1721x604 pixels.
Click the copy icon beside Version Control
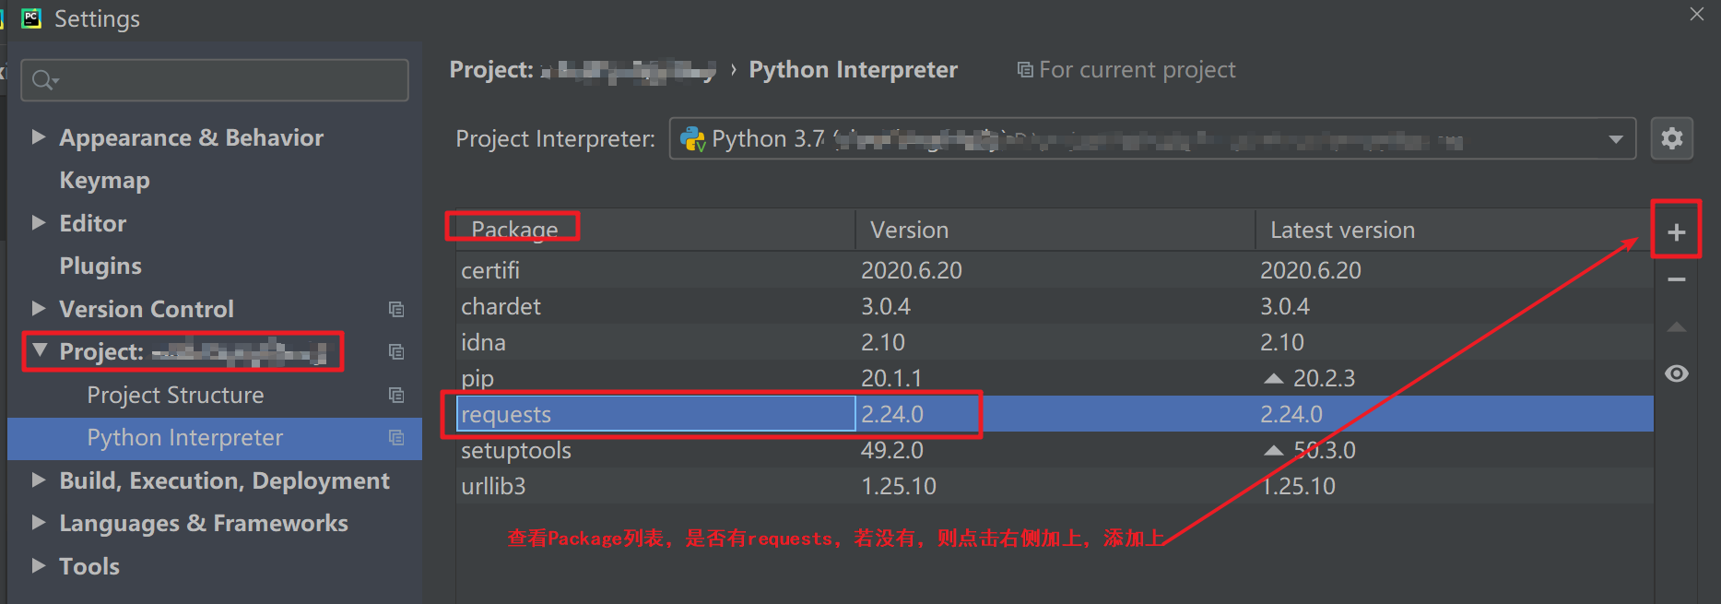point(396,309)
